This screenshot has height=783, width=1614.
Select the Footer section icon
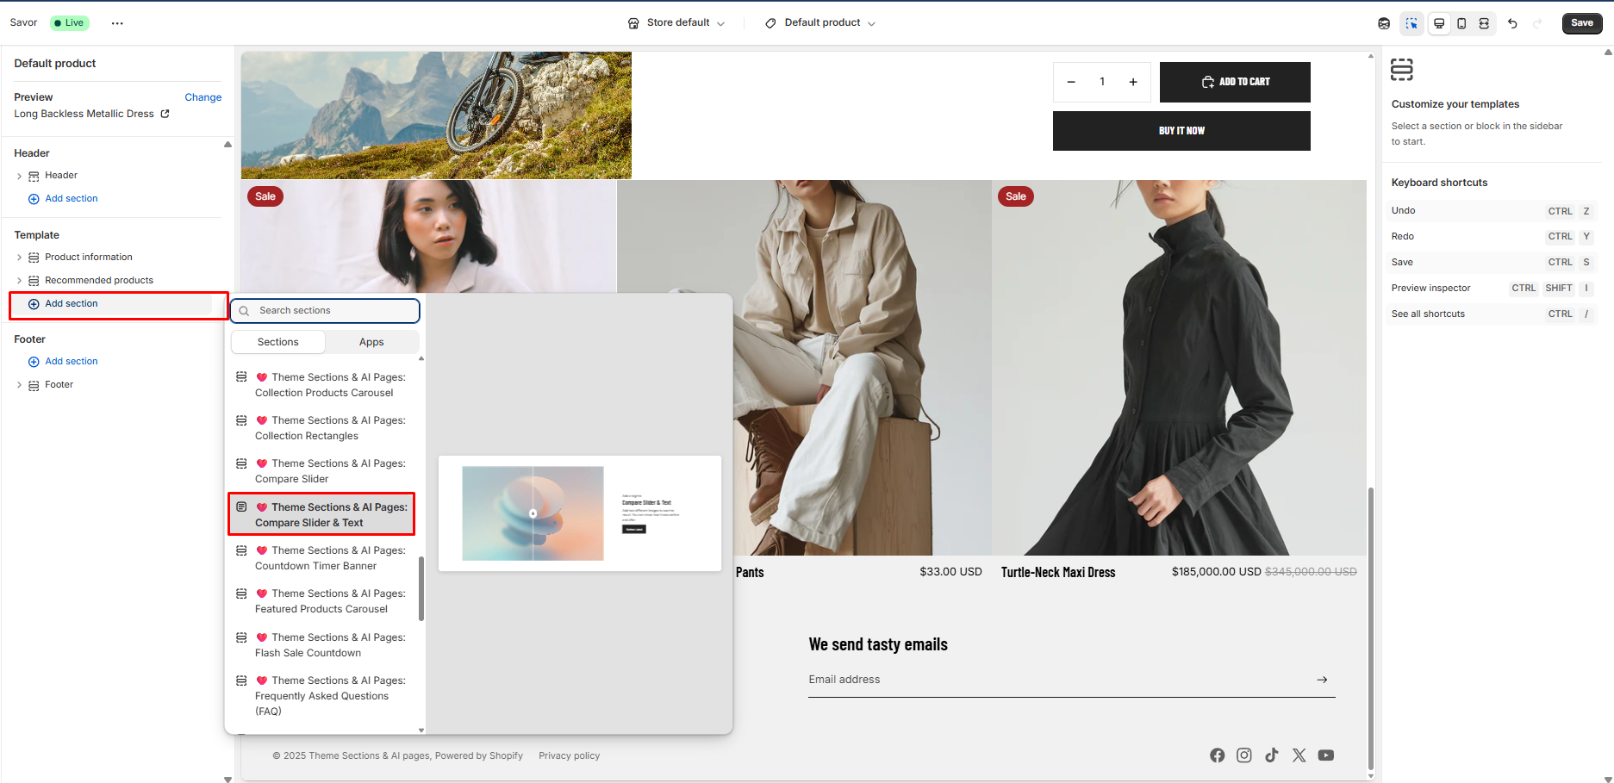click(34, 385)
